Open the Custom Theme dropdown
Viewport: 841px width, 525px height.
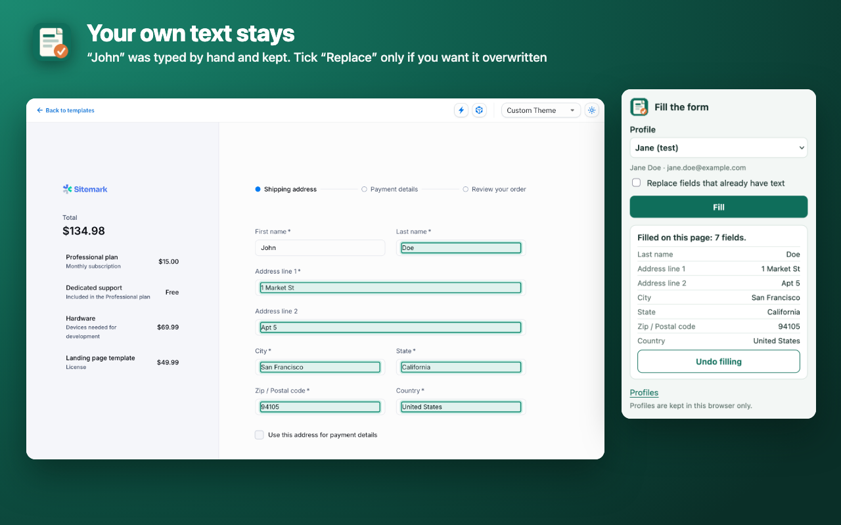541,110
